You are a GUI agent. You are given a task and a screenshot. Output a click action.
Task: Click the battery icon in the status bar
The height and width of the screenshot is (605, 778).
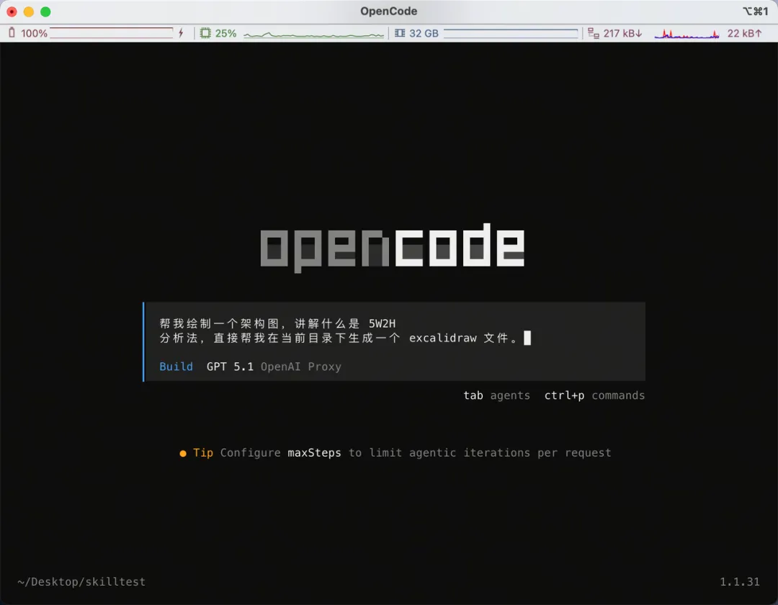click(12, 33)
